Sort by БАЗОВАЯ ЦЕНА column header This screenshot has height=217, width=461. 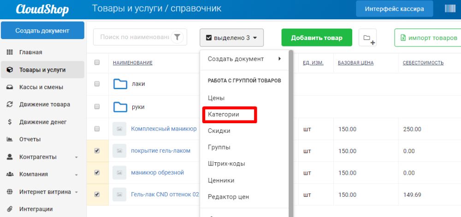[356, 63]
